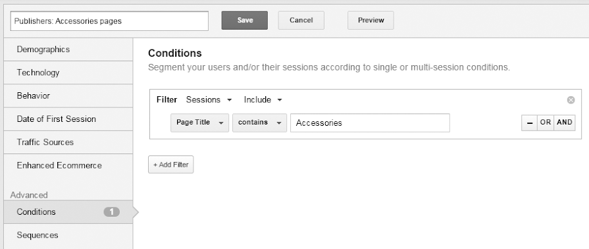The image size is (589, 249).
Task: Click the segment name field
Action: tap(109, 21)
